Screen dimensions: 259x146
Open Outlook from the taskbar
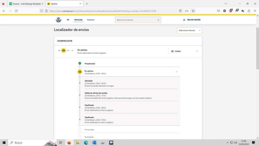click(x=94, y=143)
